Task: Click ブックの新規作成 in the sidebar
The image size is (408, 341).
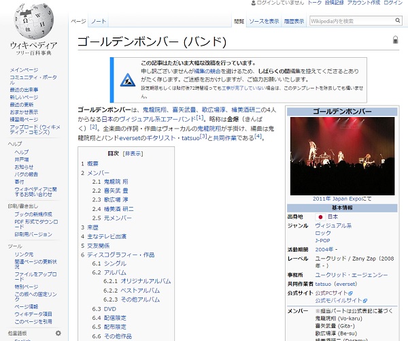Action: point(33,214)
